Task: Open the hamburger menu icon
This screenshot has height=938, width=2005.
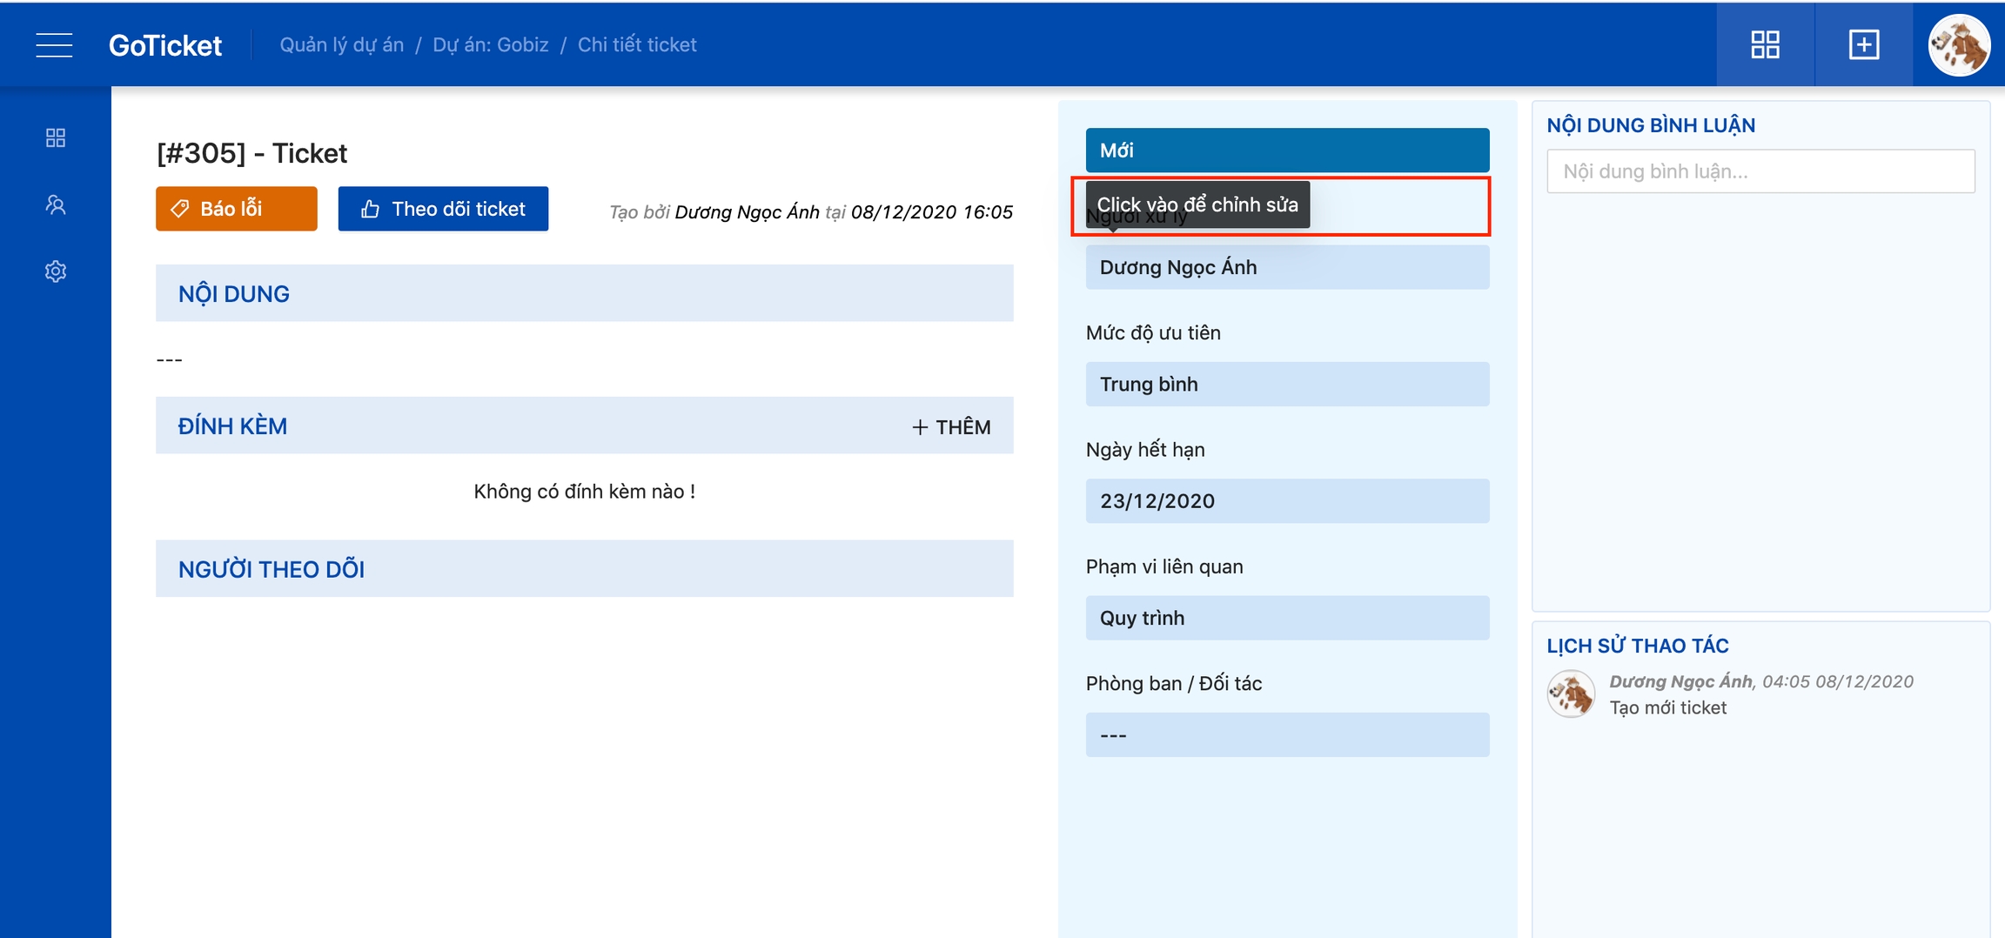Action: click(54, 44)
